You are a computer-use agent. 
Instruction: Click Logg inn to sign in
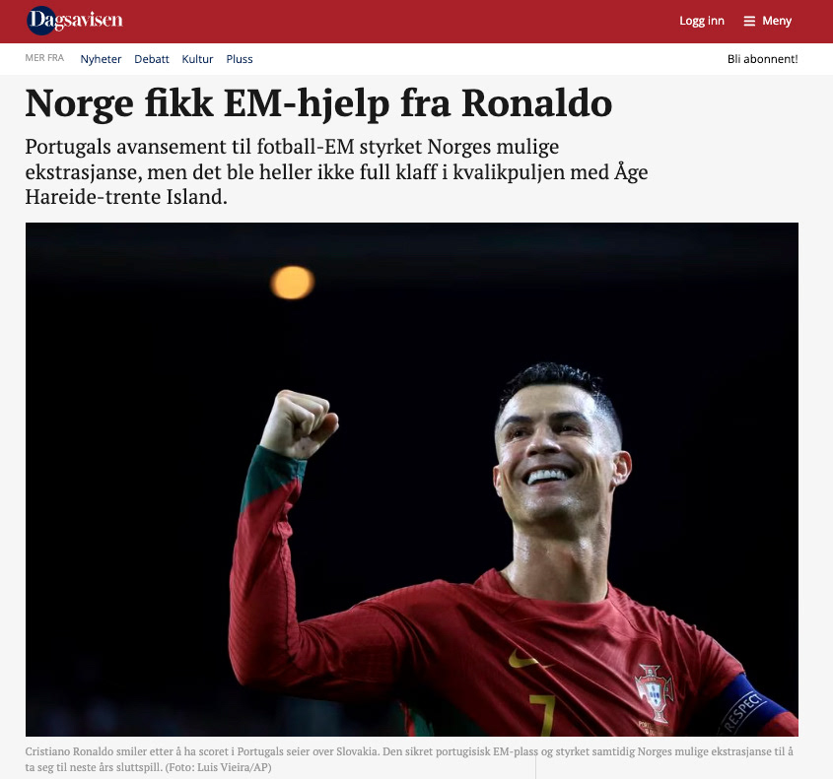702,21
